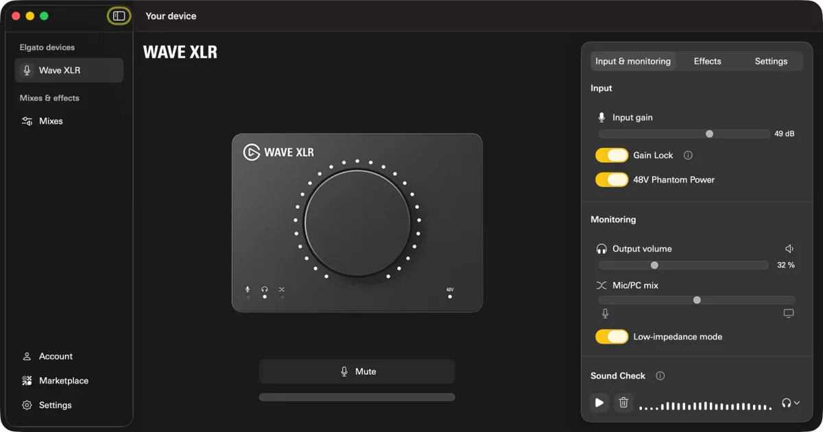Click the WAVE XLR heading
Viewport: 823px width, 432px height.
pos(180,52)
